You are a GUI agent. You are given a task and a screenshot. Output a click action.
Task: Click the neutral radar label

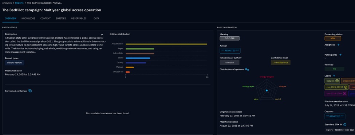pyautogui.click(x=278, y=99)
